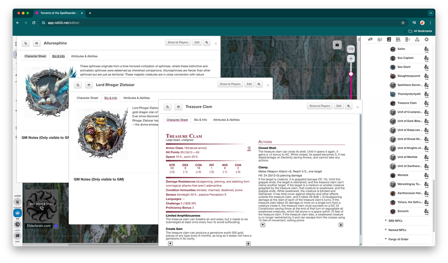Click the Treasure Clam pop-out icon

167,107
